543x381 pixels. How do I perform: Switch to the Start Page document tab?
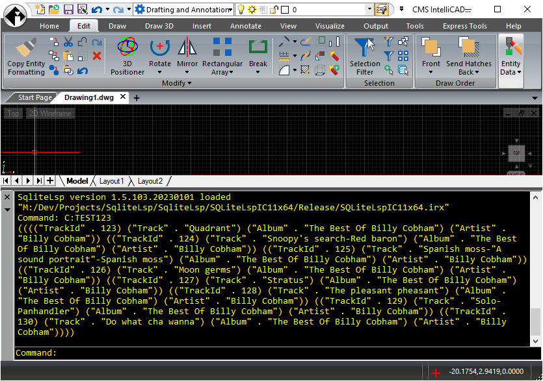[34, 97]
